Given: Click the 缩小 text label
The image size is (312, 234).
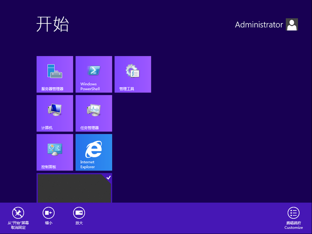Looking at the screenshot, I should 49,223.
